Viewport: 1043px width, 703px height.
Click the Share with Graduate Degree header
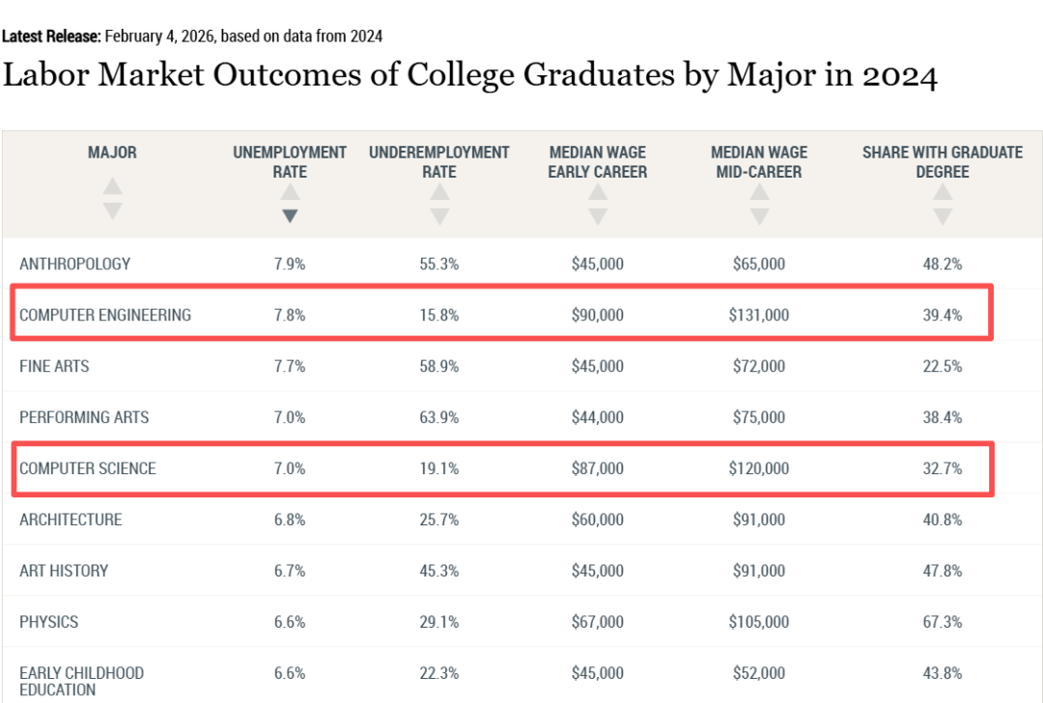(943, 161)
